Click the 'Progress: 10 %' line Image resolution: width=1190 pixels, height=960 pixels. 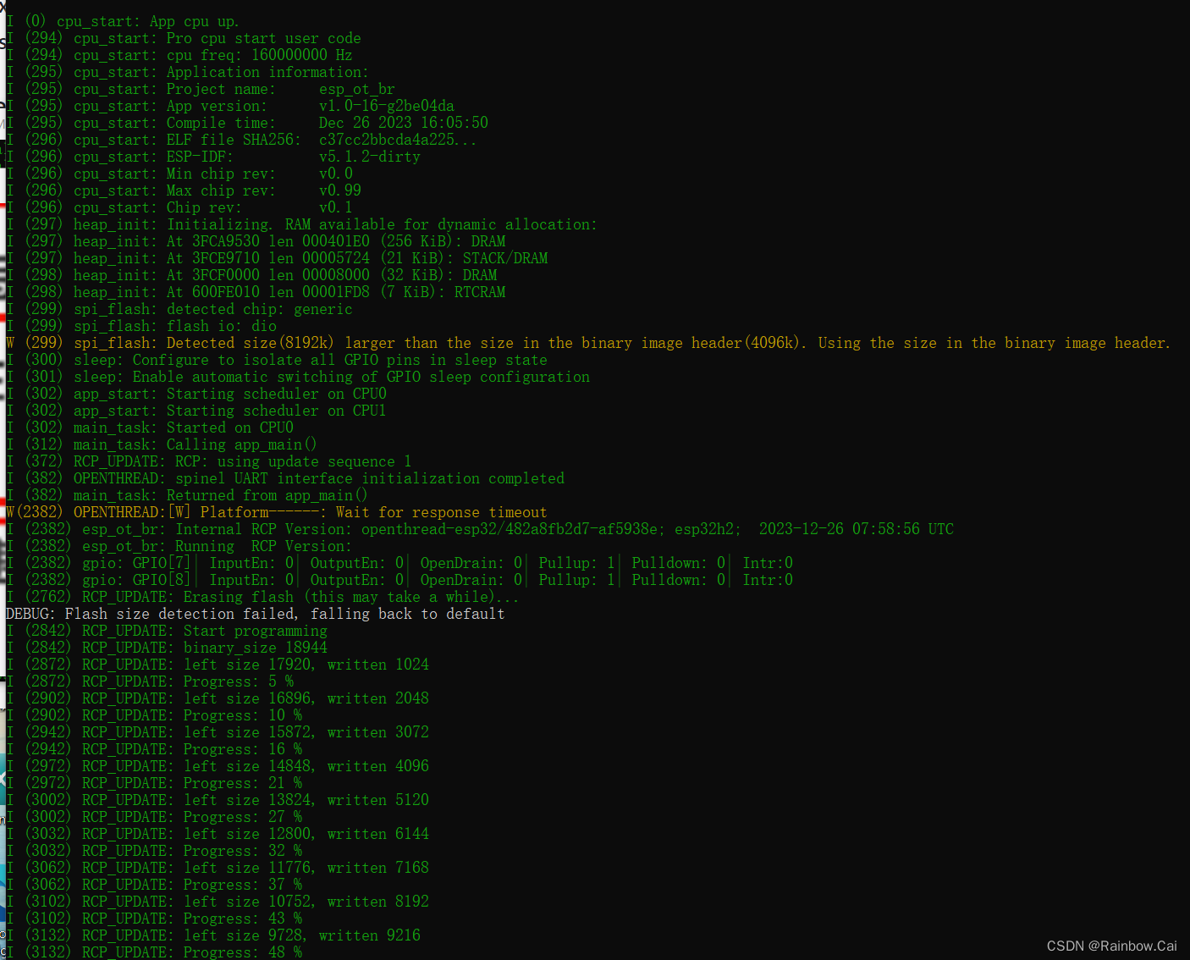[154, 715]
